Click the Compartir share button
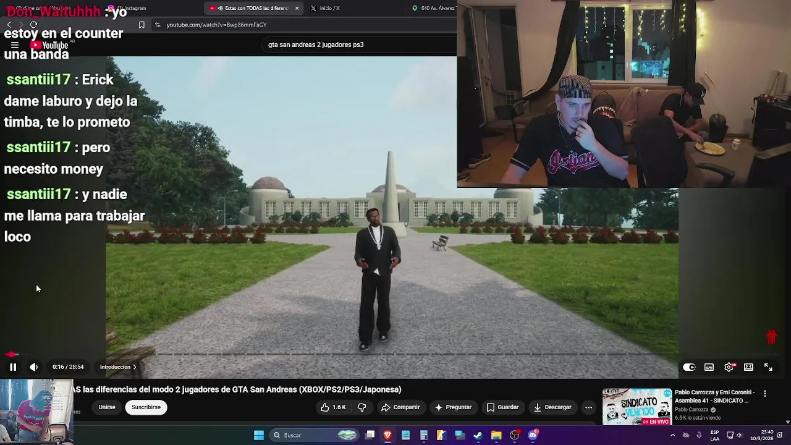The image size is (791, 445). (400, 407)
